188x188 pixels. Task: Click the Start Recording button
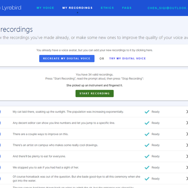[95, 93]
